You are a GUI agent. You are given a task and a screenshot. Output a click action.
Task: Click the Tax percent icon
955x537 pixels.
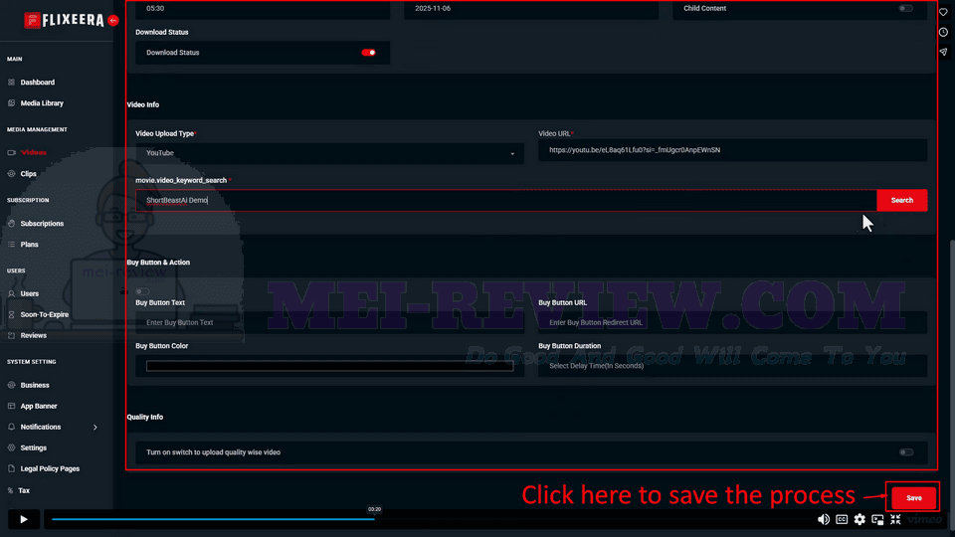tap(10, 490)
